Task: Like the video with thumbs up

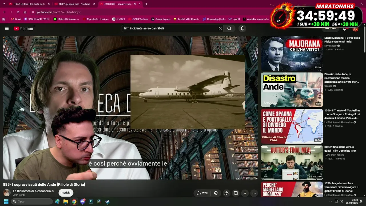Action: tap(202, 193)
